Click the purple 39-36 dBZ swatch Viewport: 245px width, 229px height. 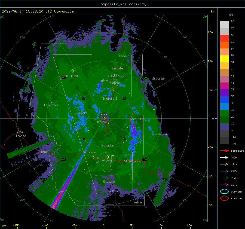[224, 93]
